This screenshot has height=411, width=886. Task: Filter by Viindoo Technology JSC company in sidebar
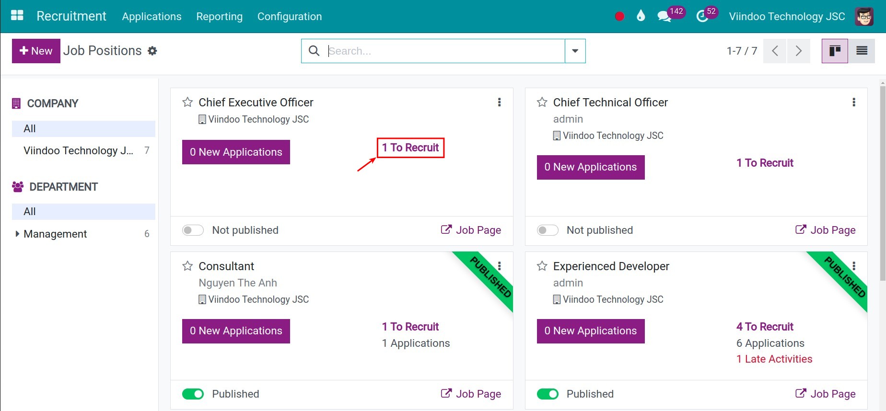pos(83,150)
